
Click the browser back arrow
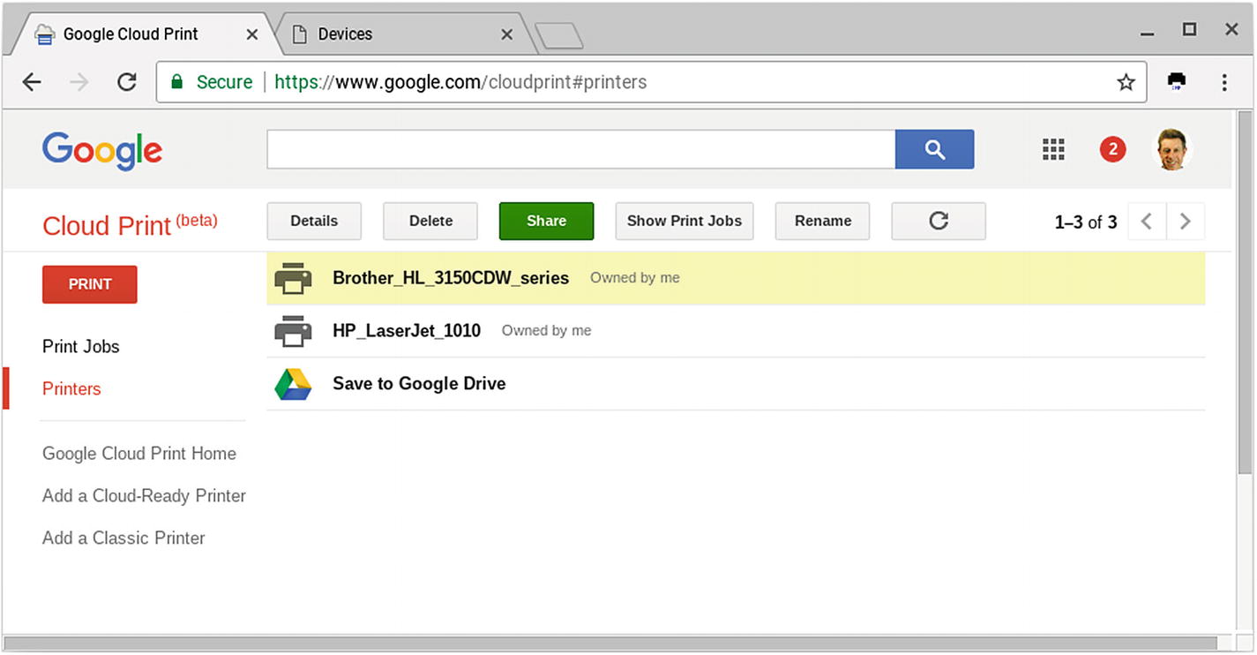(x=32, y=82)
